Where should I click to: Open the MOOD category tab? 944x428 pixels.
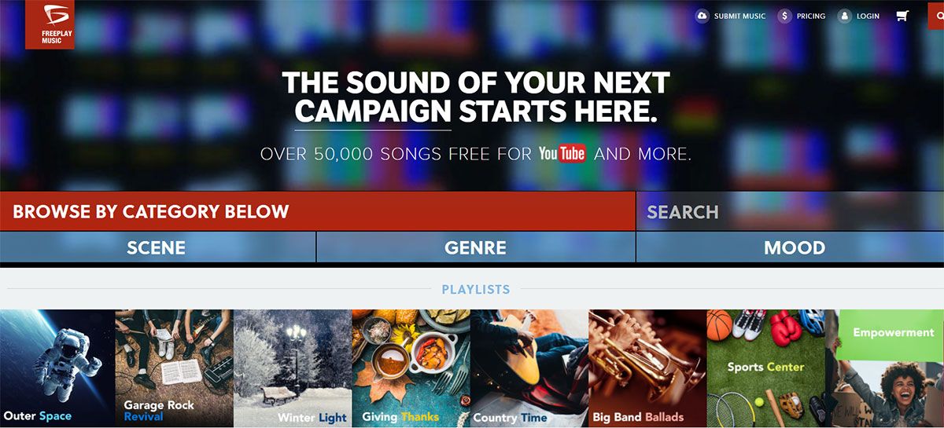click(790, 247)
